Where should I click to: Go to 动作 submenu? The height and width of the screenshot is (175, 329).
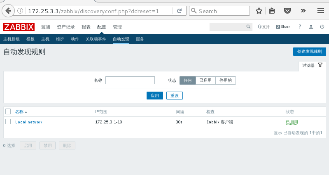pos(75,39)
